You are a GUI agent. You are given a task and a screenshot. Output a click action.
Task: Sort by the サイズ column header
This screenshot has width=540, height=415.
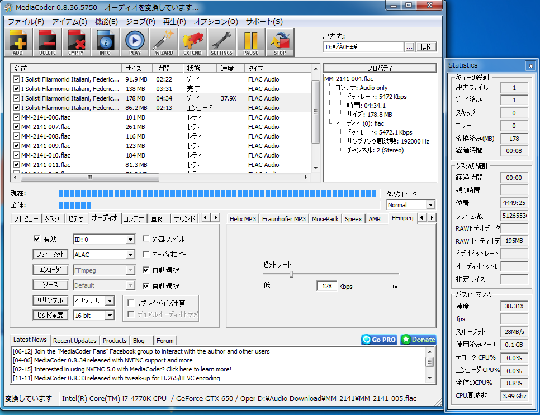click(136, 68)
